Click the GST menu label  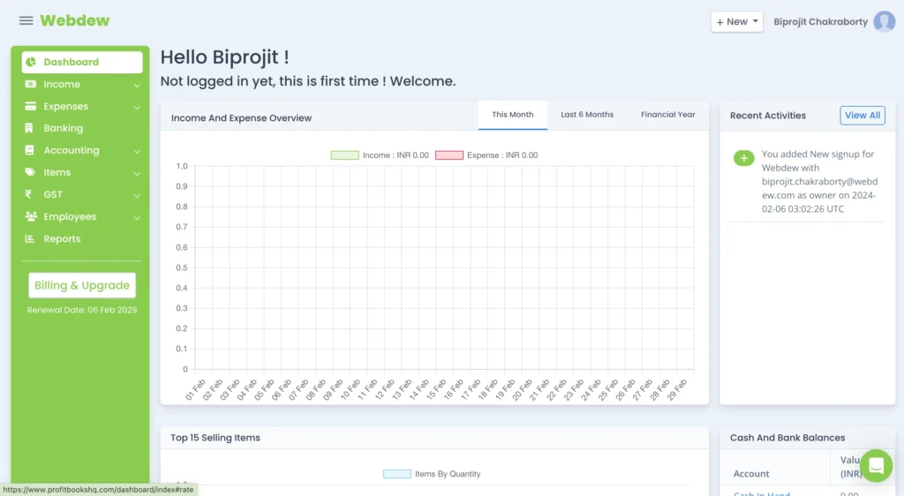52,195
